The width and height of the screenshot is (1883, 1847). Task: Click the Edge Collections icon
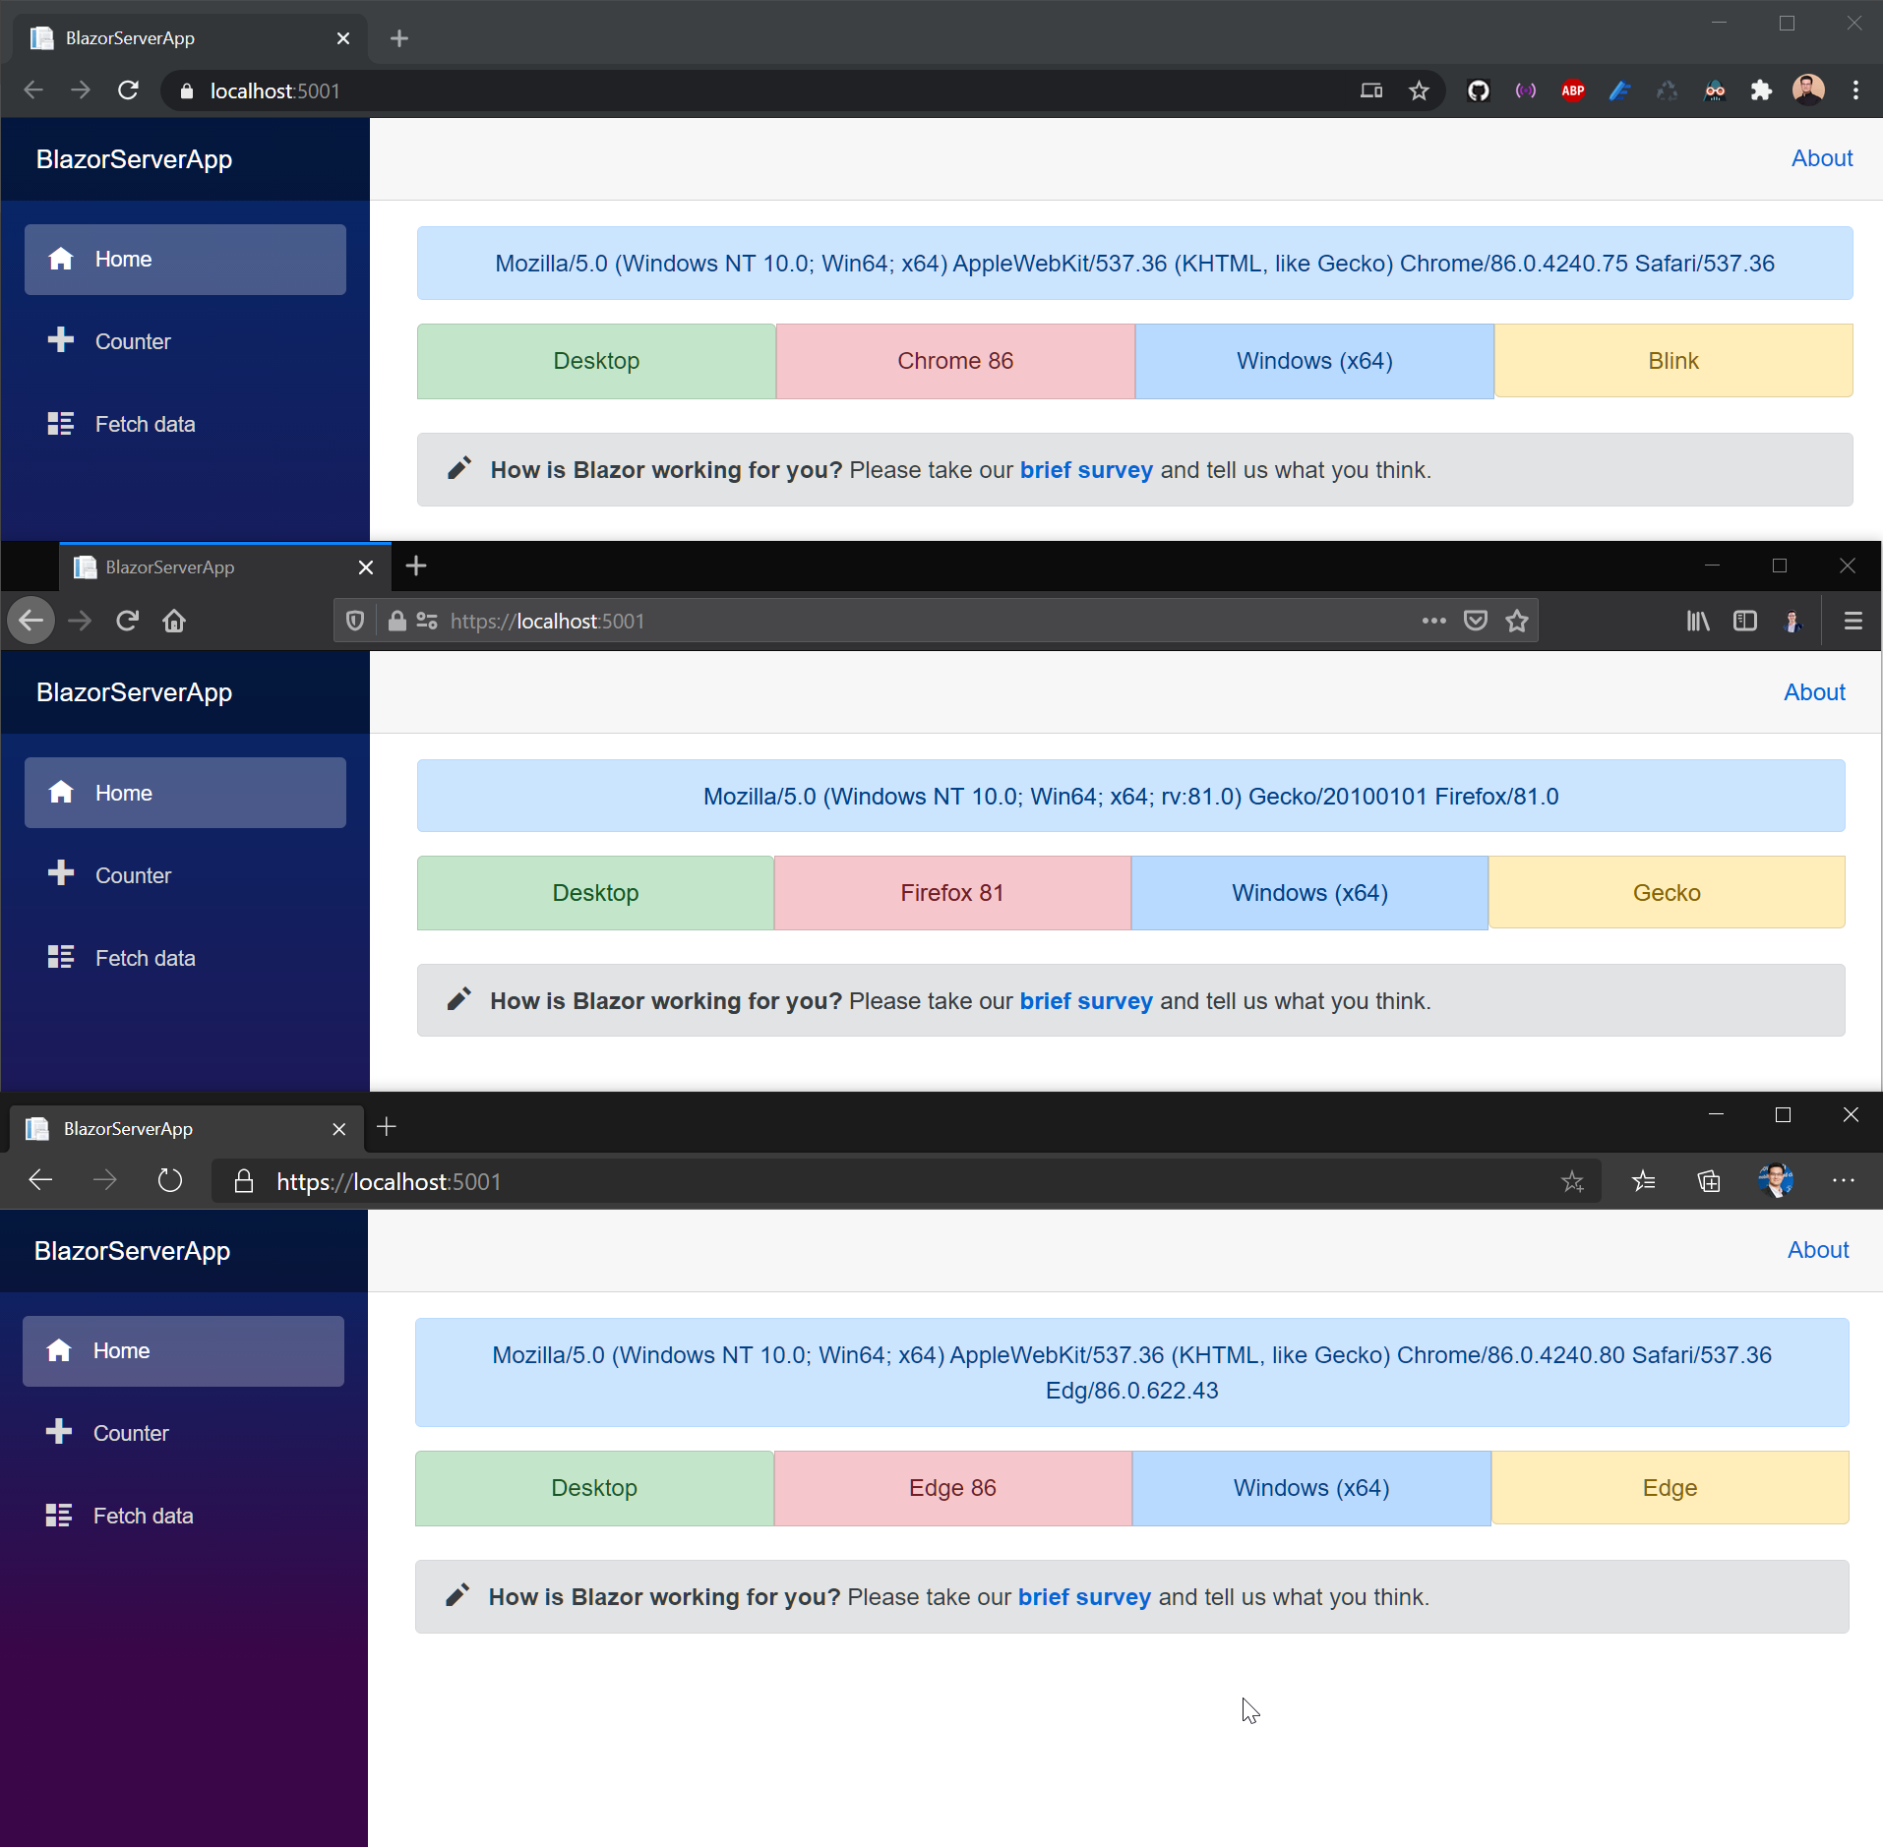(x=1709, y=1180)
